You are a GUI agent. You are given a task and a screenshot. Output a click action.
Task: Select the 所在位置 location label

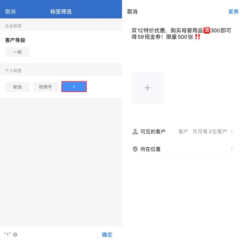(x=150, y=149)
